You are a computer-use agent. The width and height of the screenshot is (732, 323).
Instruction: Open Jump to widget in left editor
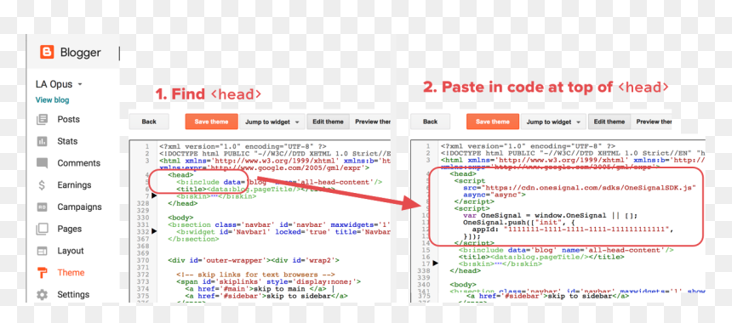(272, 122)
